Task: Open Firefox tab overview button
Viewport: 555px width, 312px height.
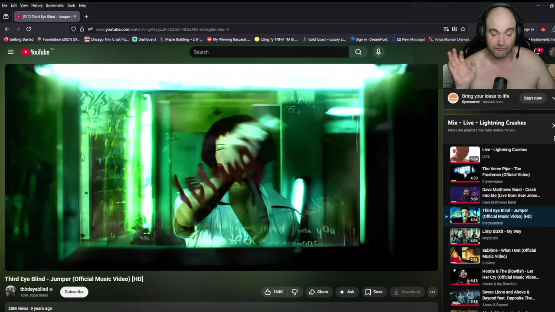Action: pyautogui.click(x=6, y=16)
